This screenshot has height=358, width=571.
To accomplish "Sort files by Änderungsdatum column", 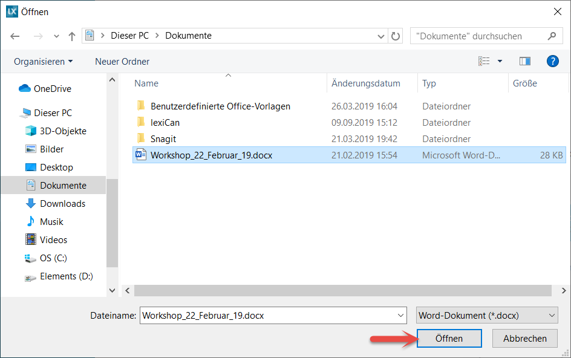I will pyautogui.click(x=365, y=83).
